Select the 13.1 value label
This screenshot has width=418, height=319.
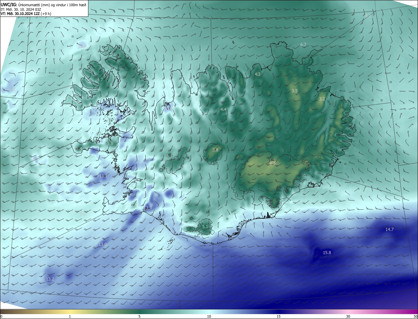(103, 176)
